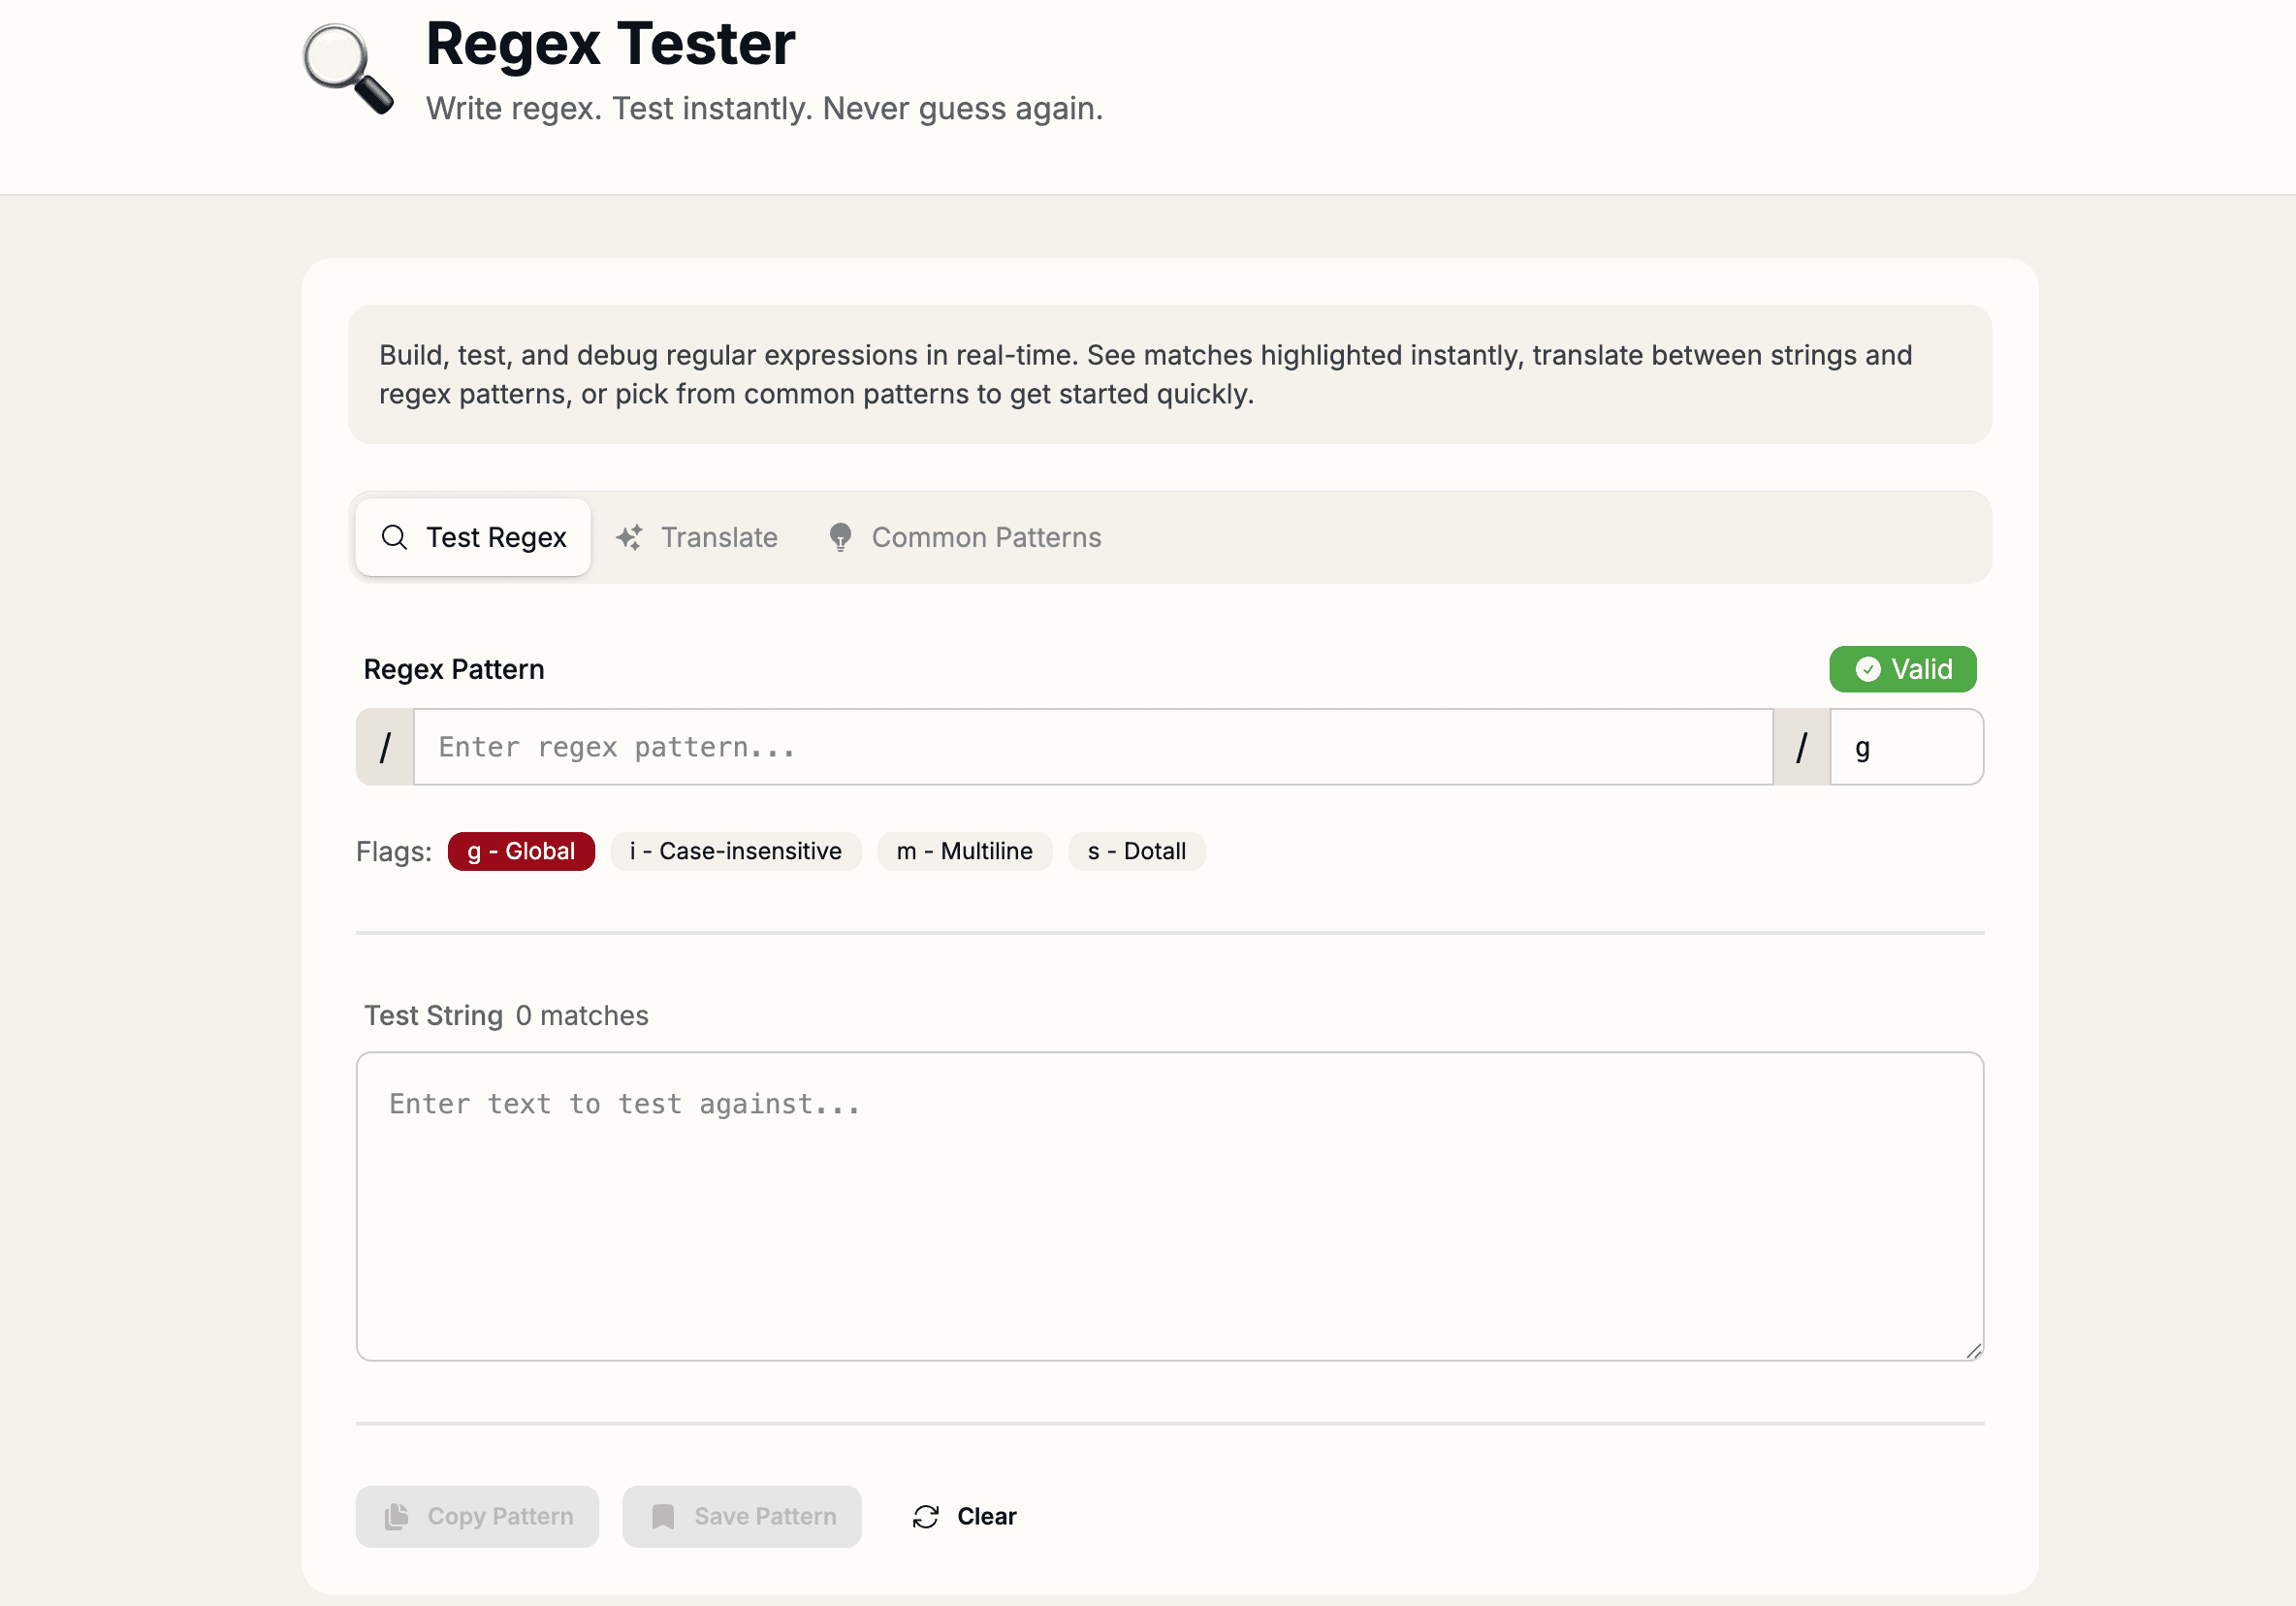This screenshot has width=2296, height=1606.
Task: Click the bookmark icon on Save Pattern
Action: pyautogui.click(x=664, y=1516)
